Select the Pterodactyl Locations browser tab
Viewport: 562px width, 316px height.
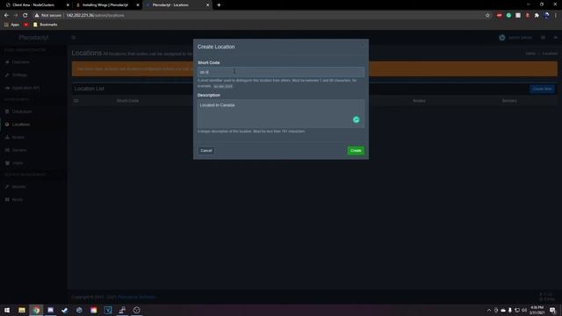(177, 5)
